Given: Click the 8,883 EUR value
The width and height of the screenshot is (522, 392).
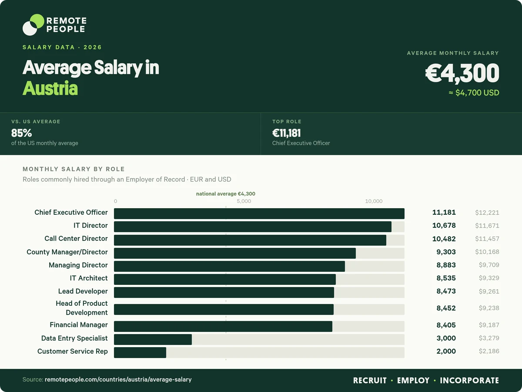Looking at the screenshot, I should pyautogui.click(x=446, y=265).
